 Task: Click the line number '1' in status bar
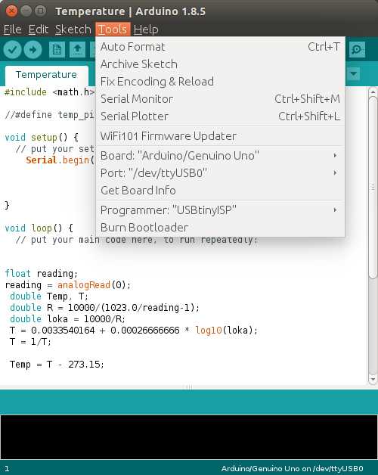point(7,469)
